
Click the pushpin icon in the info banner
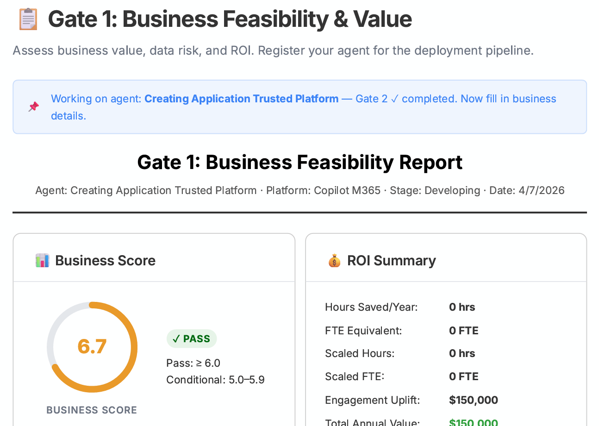point(33,107)
